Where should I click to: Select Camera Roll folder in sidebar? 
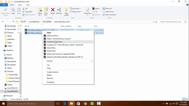coord(13,74)
